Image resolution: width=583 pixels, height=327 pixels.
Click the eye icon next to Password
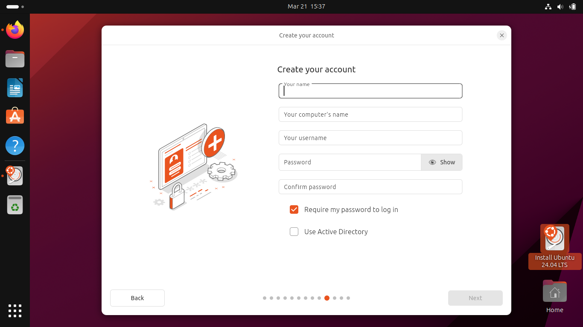(432, 162)
